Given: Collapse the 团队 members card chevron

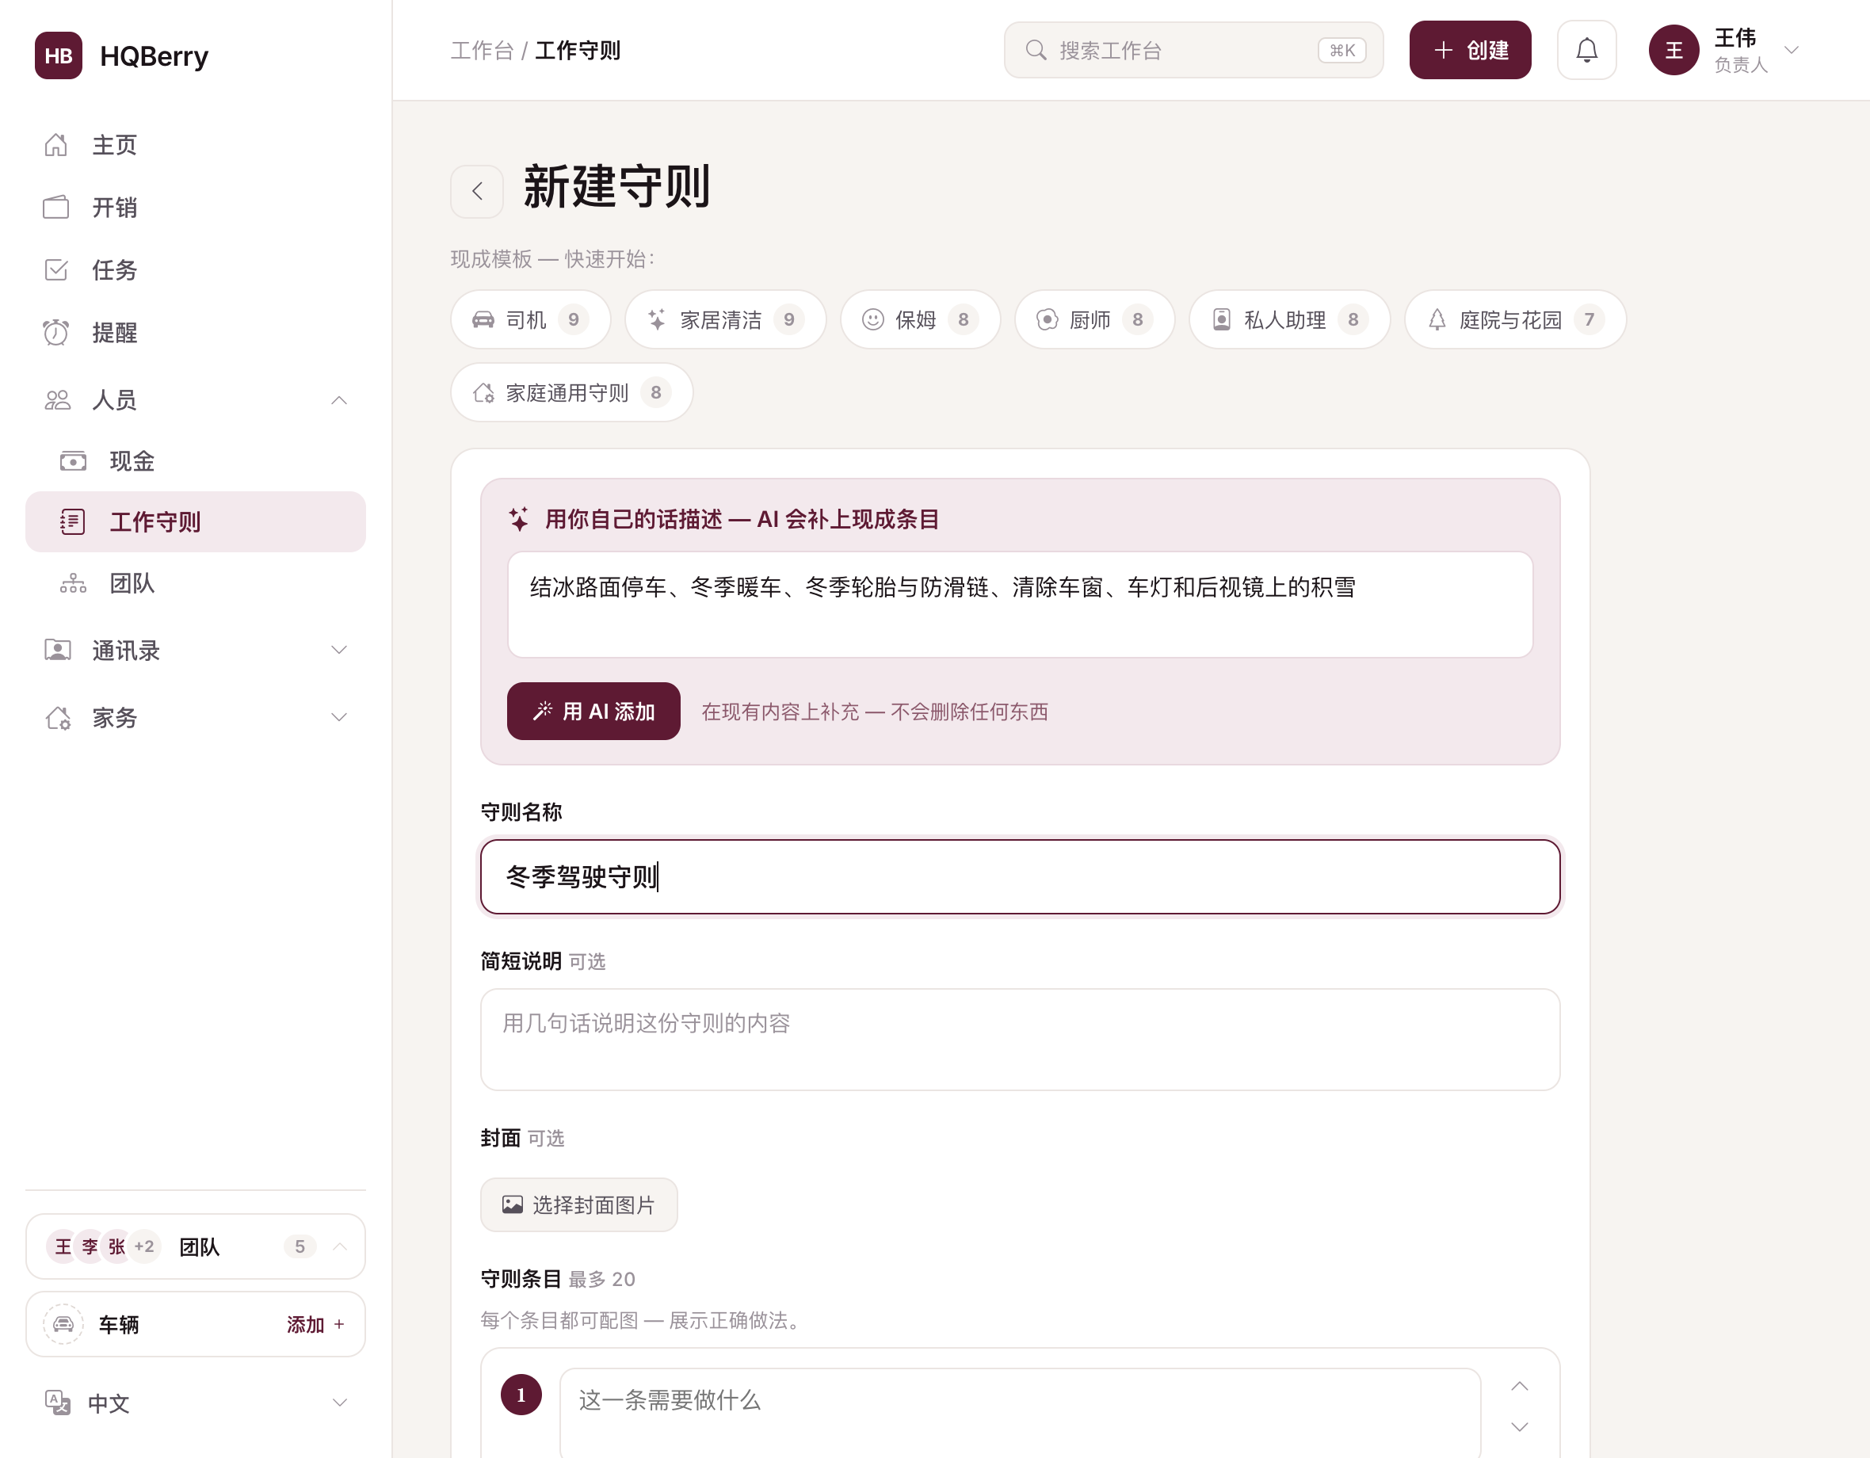Looking at the screenshot, I should click(340, 1246).
